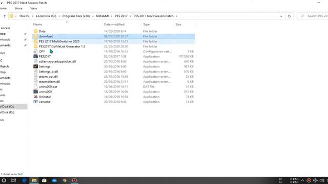This screenshot has height=184, width=328.
Task: Open Mail app from taskbar
Action: point(54,180)
